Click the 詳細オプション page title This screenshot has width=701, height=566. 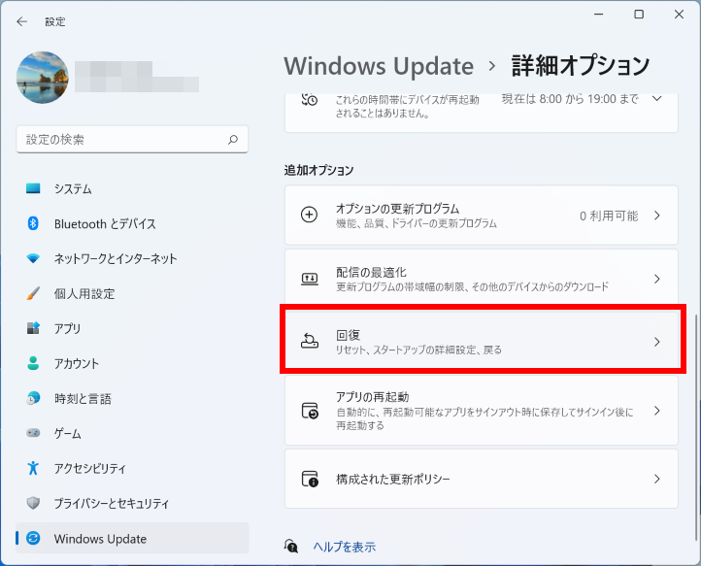tap(581, 66)
